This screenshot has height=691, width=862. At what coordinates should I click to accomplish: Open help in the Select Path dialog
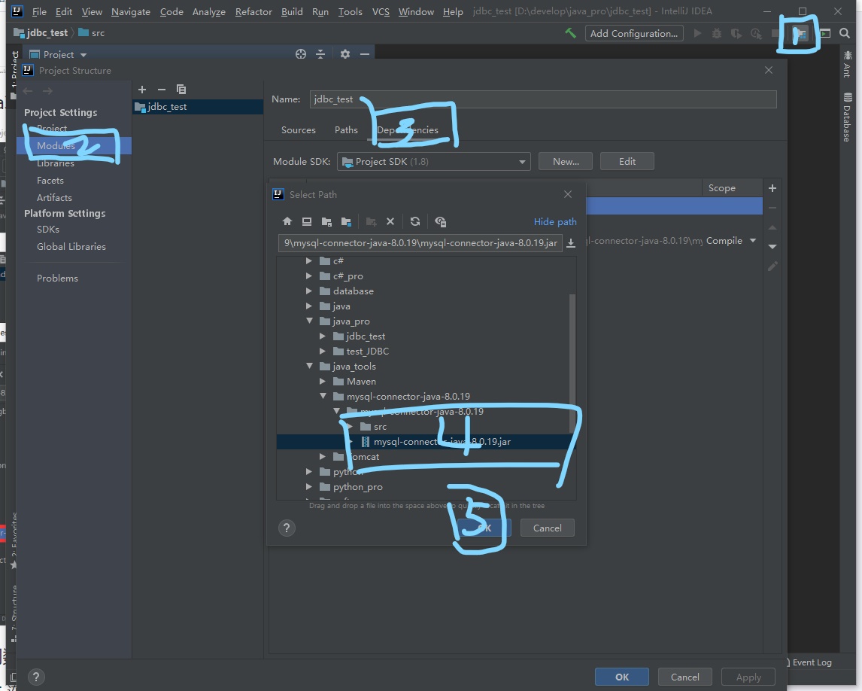287,528
